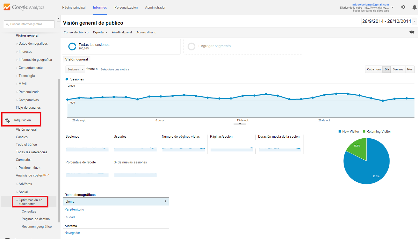The width and height of the screenshot is (418, 239).
Task: Click the País/territorio link
Action: click(74, 209)
